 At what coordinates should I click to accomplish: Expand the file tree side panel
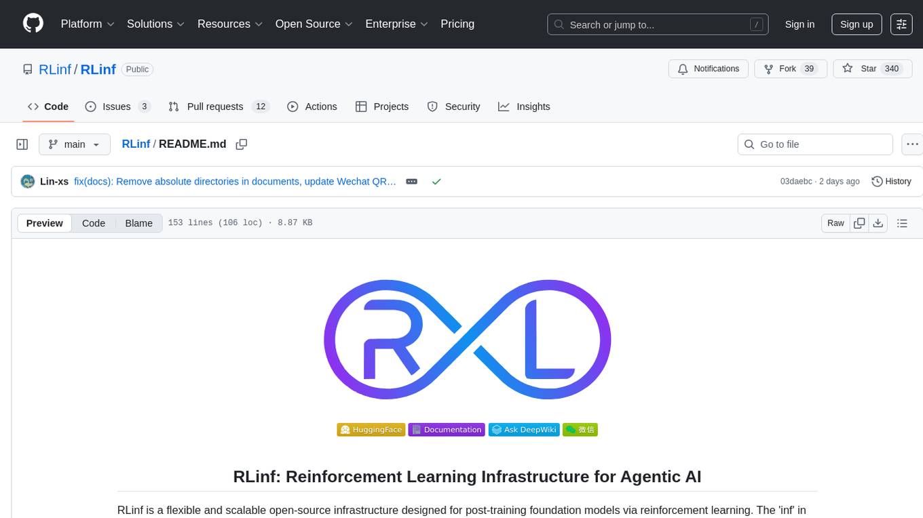(22, 144)
